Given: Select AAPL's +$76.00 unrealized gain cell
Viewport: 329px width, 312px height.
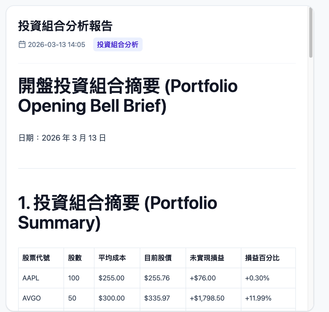Looking at the screenshot, I should [202, 278].
